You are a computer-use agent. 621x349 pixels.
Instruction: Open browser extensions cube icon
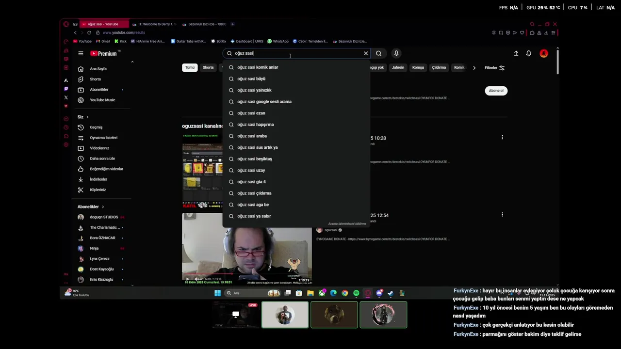[x=532, y=32]
